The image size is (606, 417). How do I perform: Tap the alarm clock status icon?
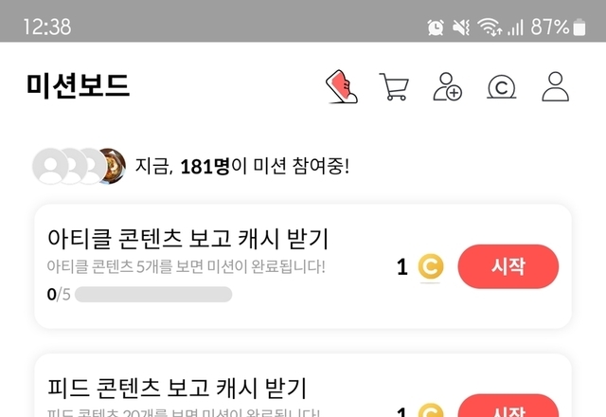tap(436, 27)
